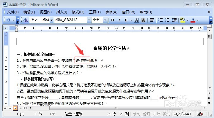Open the 插入(I) menu
Screen dimensions: 214x118
click(62, 12)
